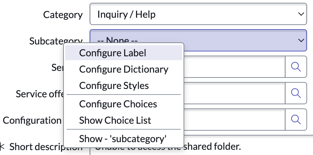Screen dimensions: 313x155
Task: Focus the Service reference text field
Action: tap(235, 67)
